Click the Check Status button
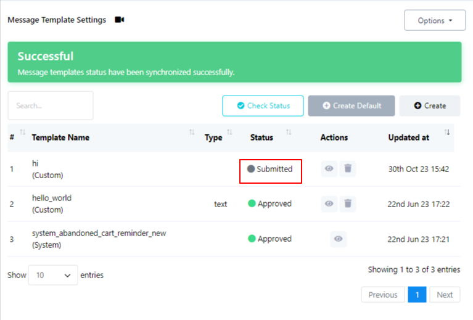 (263, 106)
